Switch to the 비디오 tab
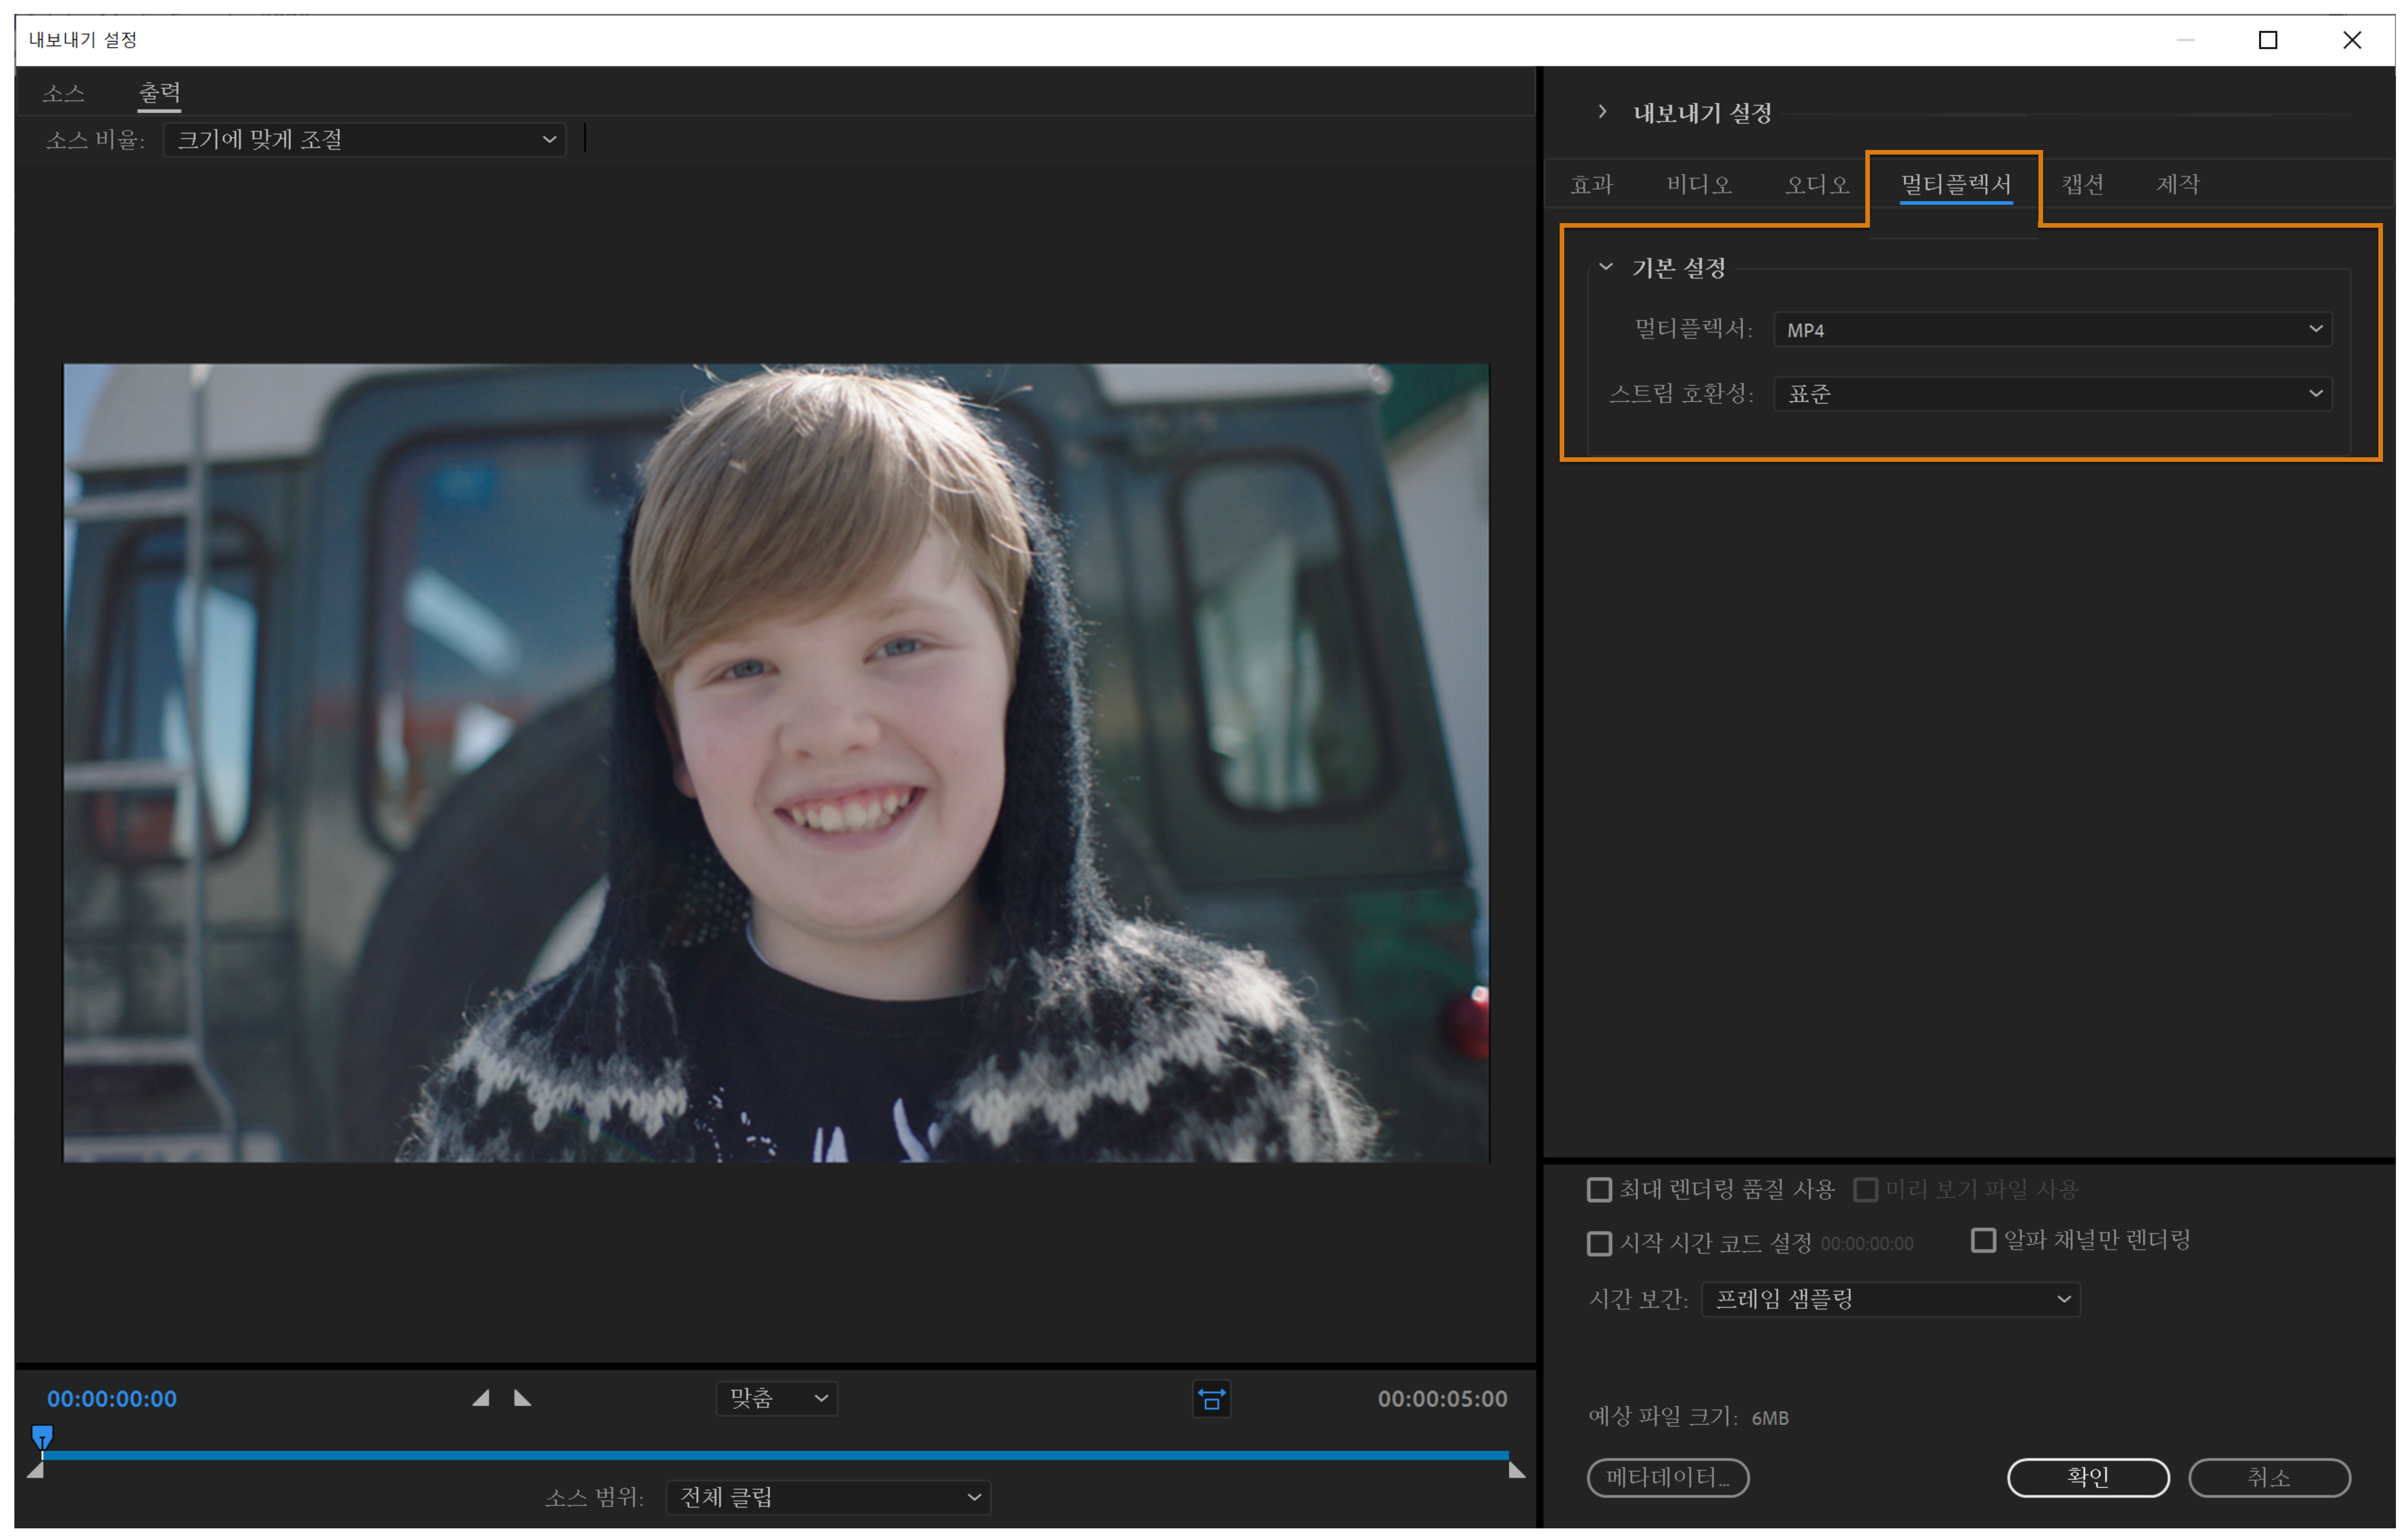This screenshot has width=2408, height=1539. click(x=1698, y=185)
